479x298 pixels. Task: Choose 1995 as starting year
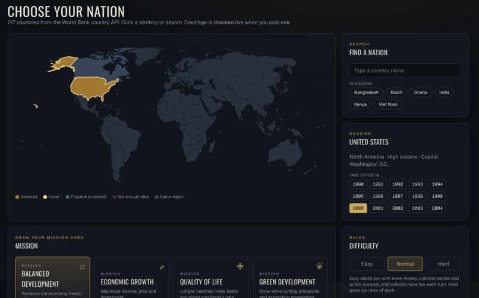(358, 196)
